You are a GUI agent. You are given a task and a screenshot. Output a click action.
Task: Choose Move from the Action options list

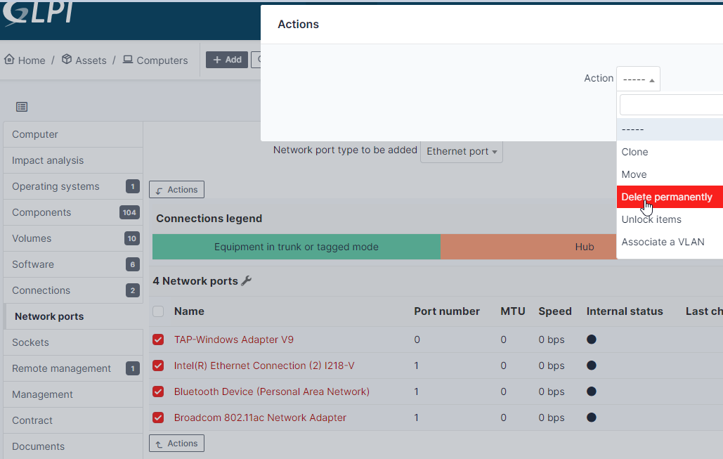[x=634, y=174]
